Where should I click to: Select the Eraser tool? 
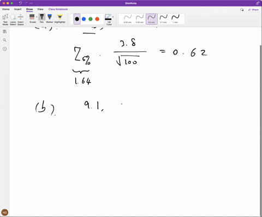point(32,19)
